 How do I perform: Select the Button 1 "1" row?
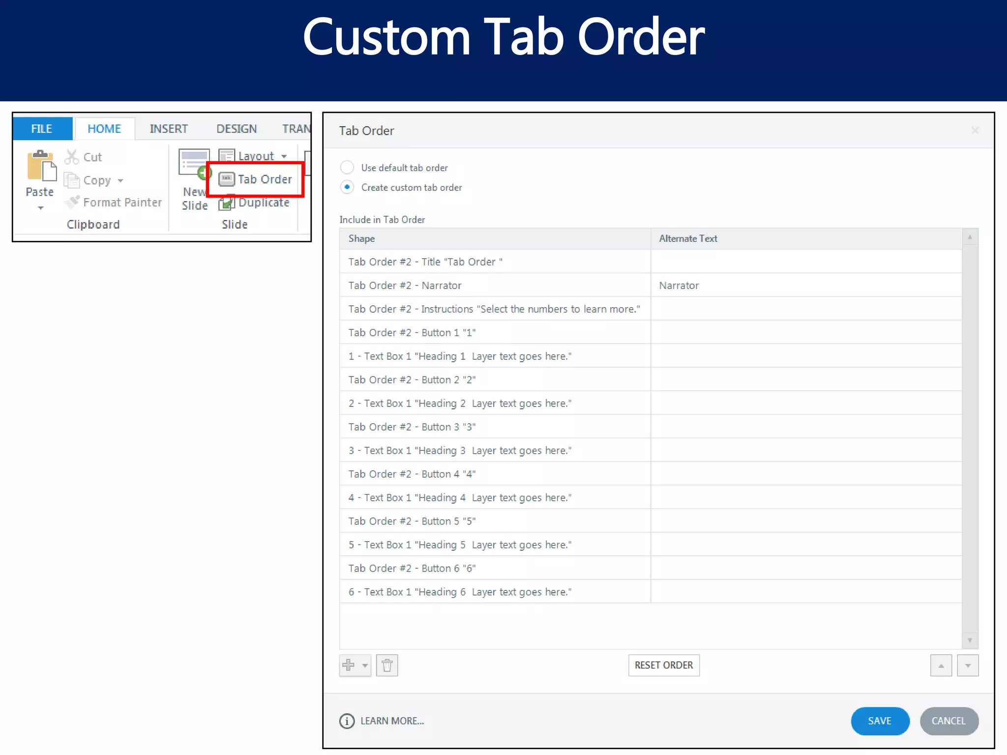651,332
